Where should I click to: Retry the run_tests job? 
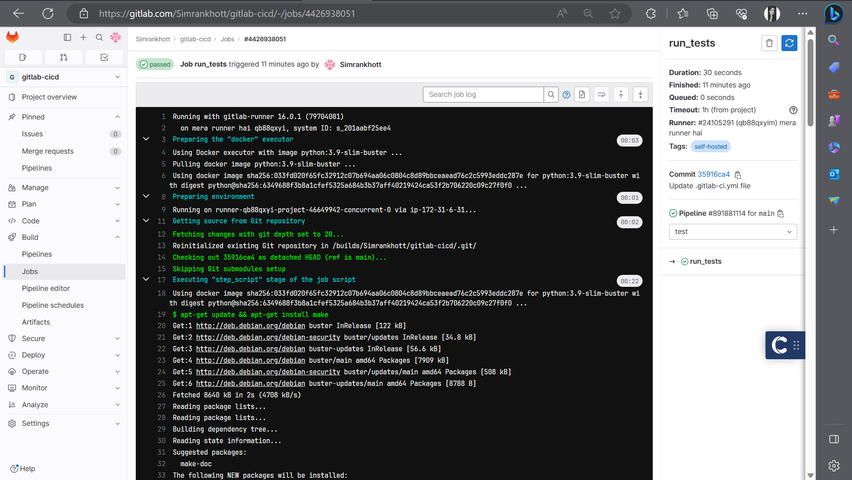pyautogui.click(x=789, y=43)
